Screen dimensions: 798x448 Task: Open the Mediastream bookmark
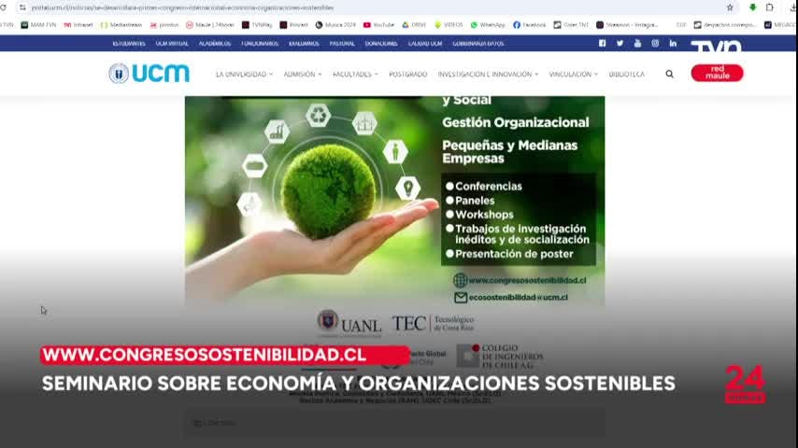click(x=121, y=25)
